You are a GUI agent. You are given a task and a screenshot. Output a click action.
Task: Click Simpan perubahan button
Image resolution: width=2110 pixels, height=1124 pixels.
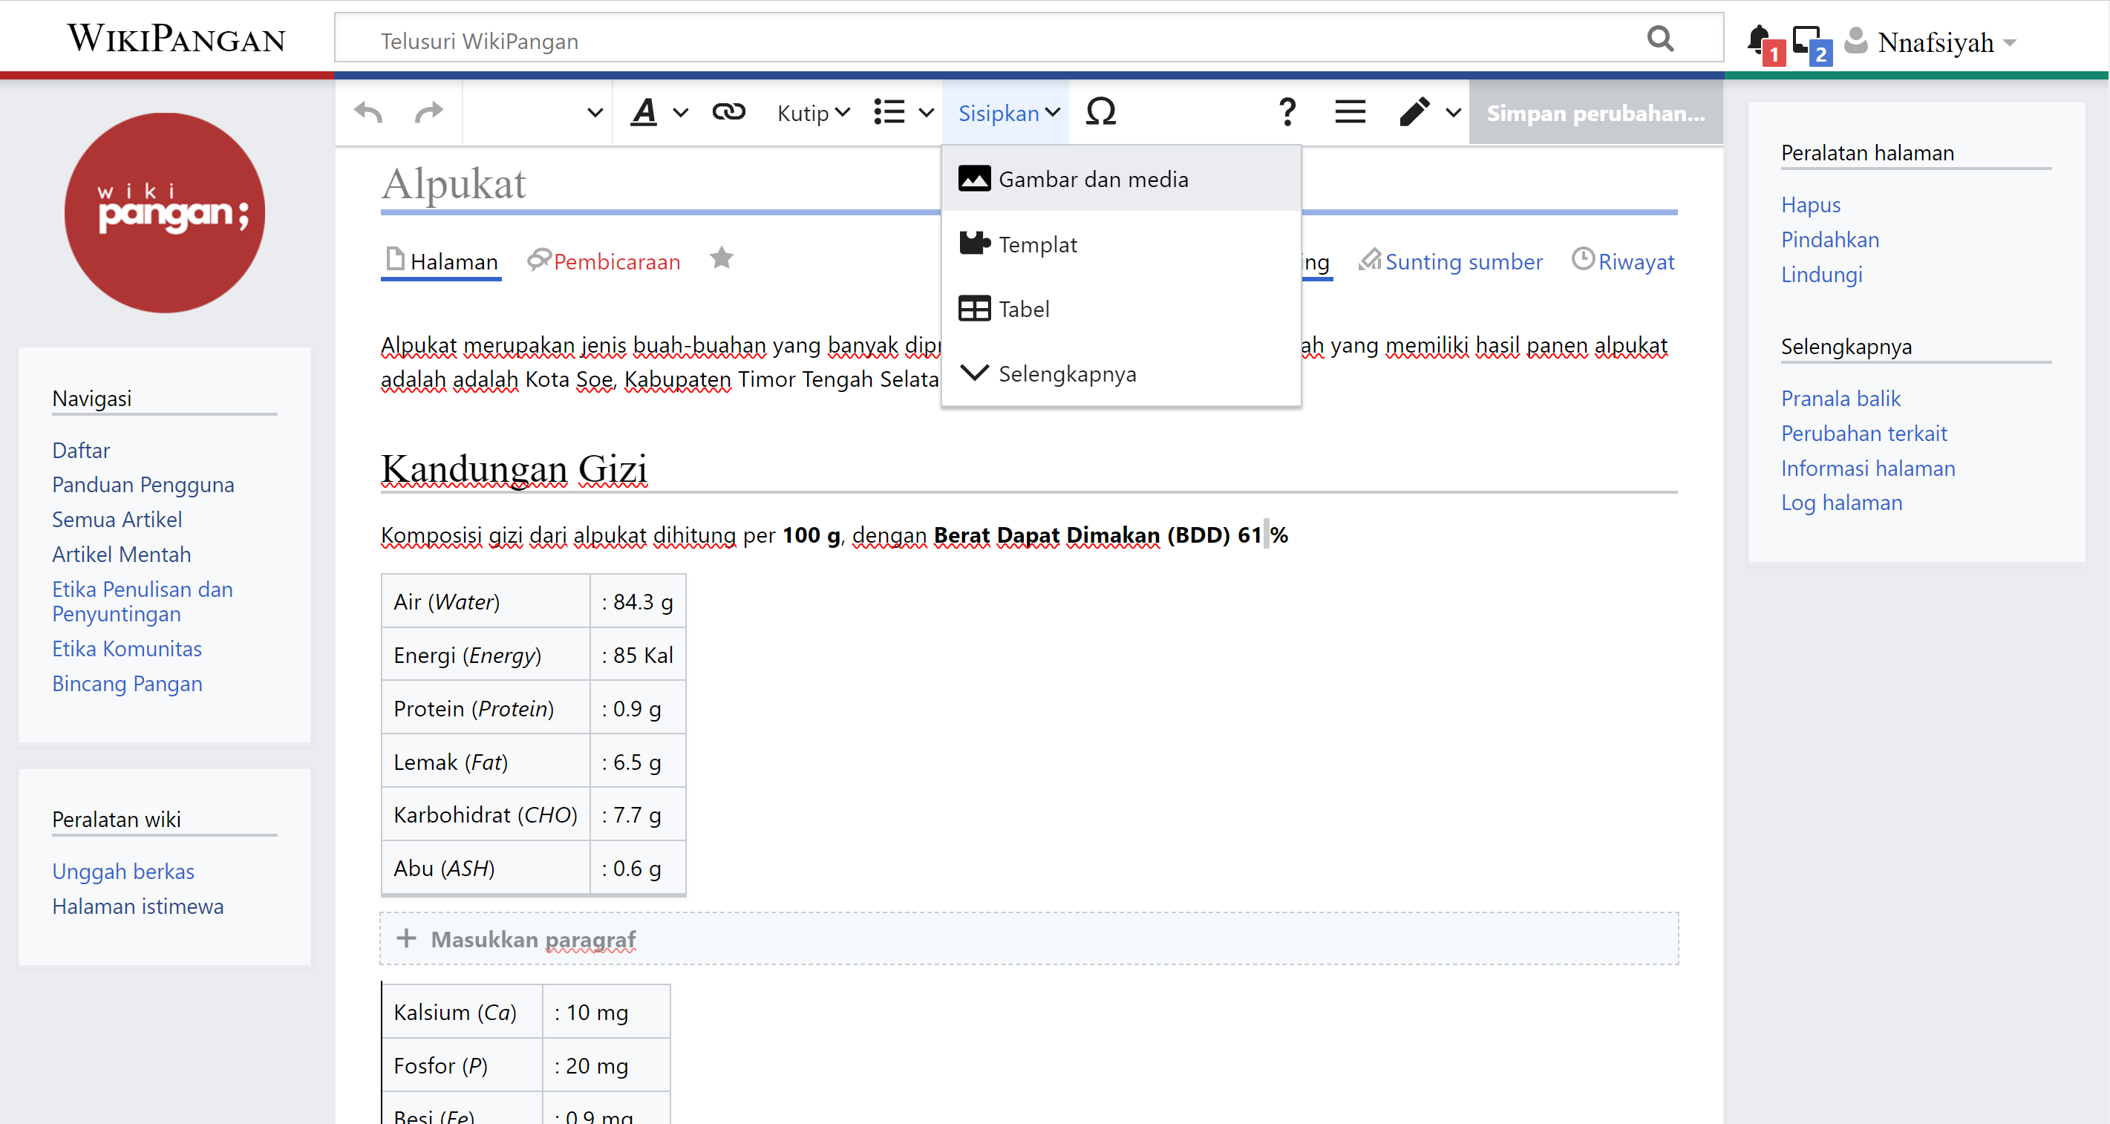1595,113
